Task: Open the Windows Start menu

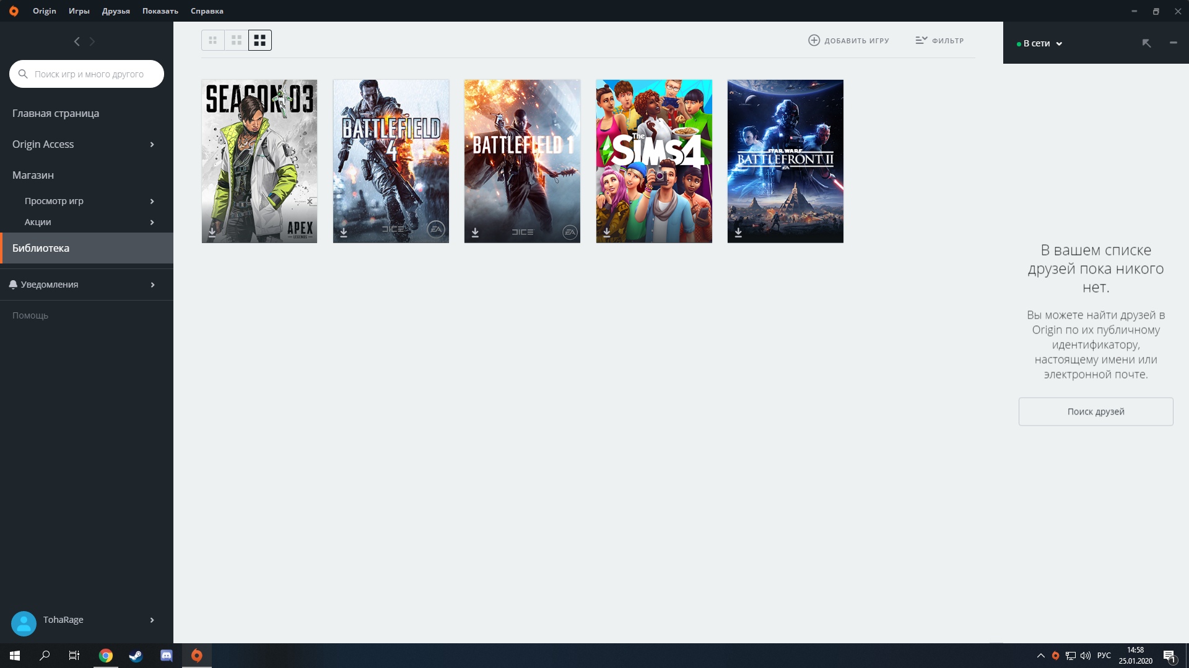Action: click(x=15, y=656)
